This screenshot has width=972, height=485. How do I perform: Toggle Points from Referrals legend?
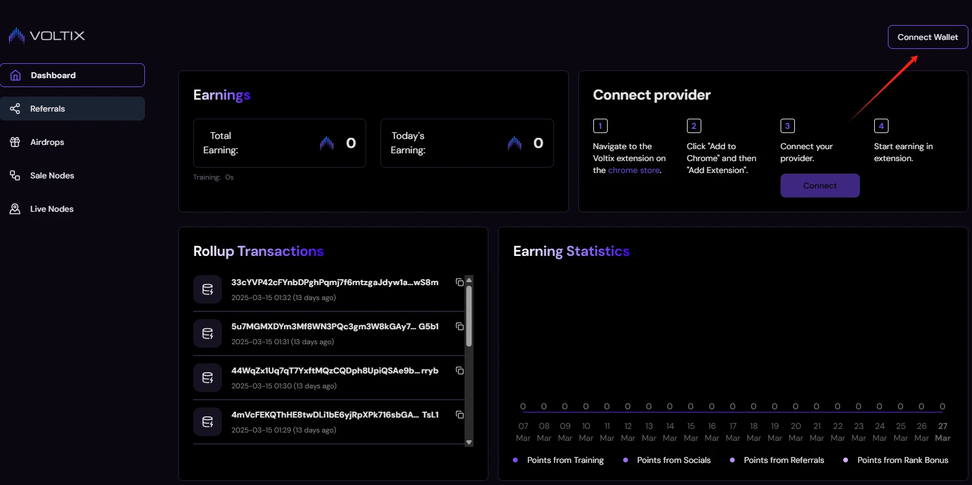(777, 460)
